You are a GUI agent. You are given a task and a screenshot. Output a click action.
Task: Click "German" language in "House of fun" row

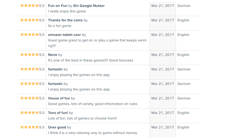click(184, 98)
